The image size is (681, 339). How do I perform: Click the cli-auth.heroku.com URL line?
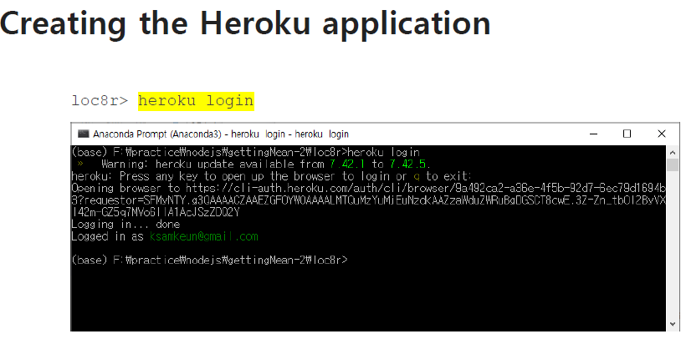368,188
